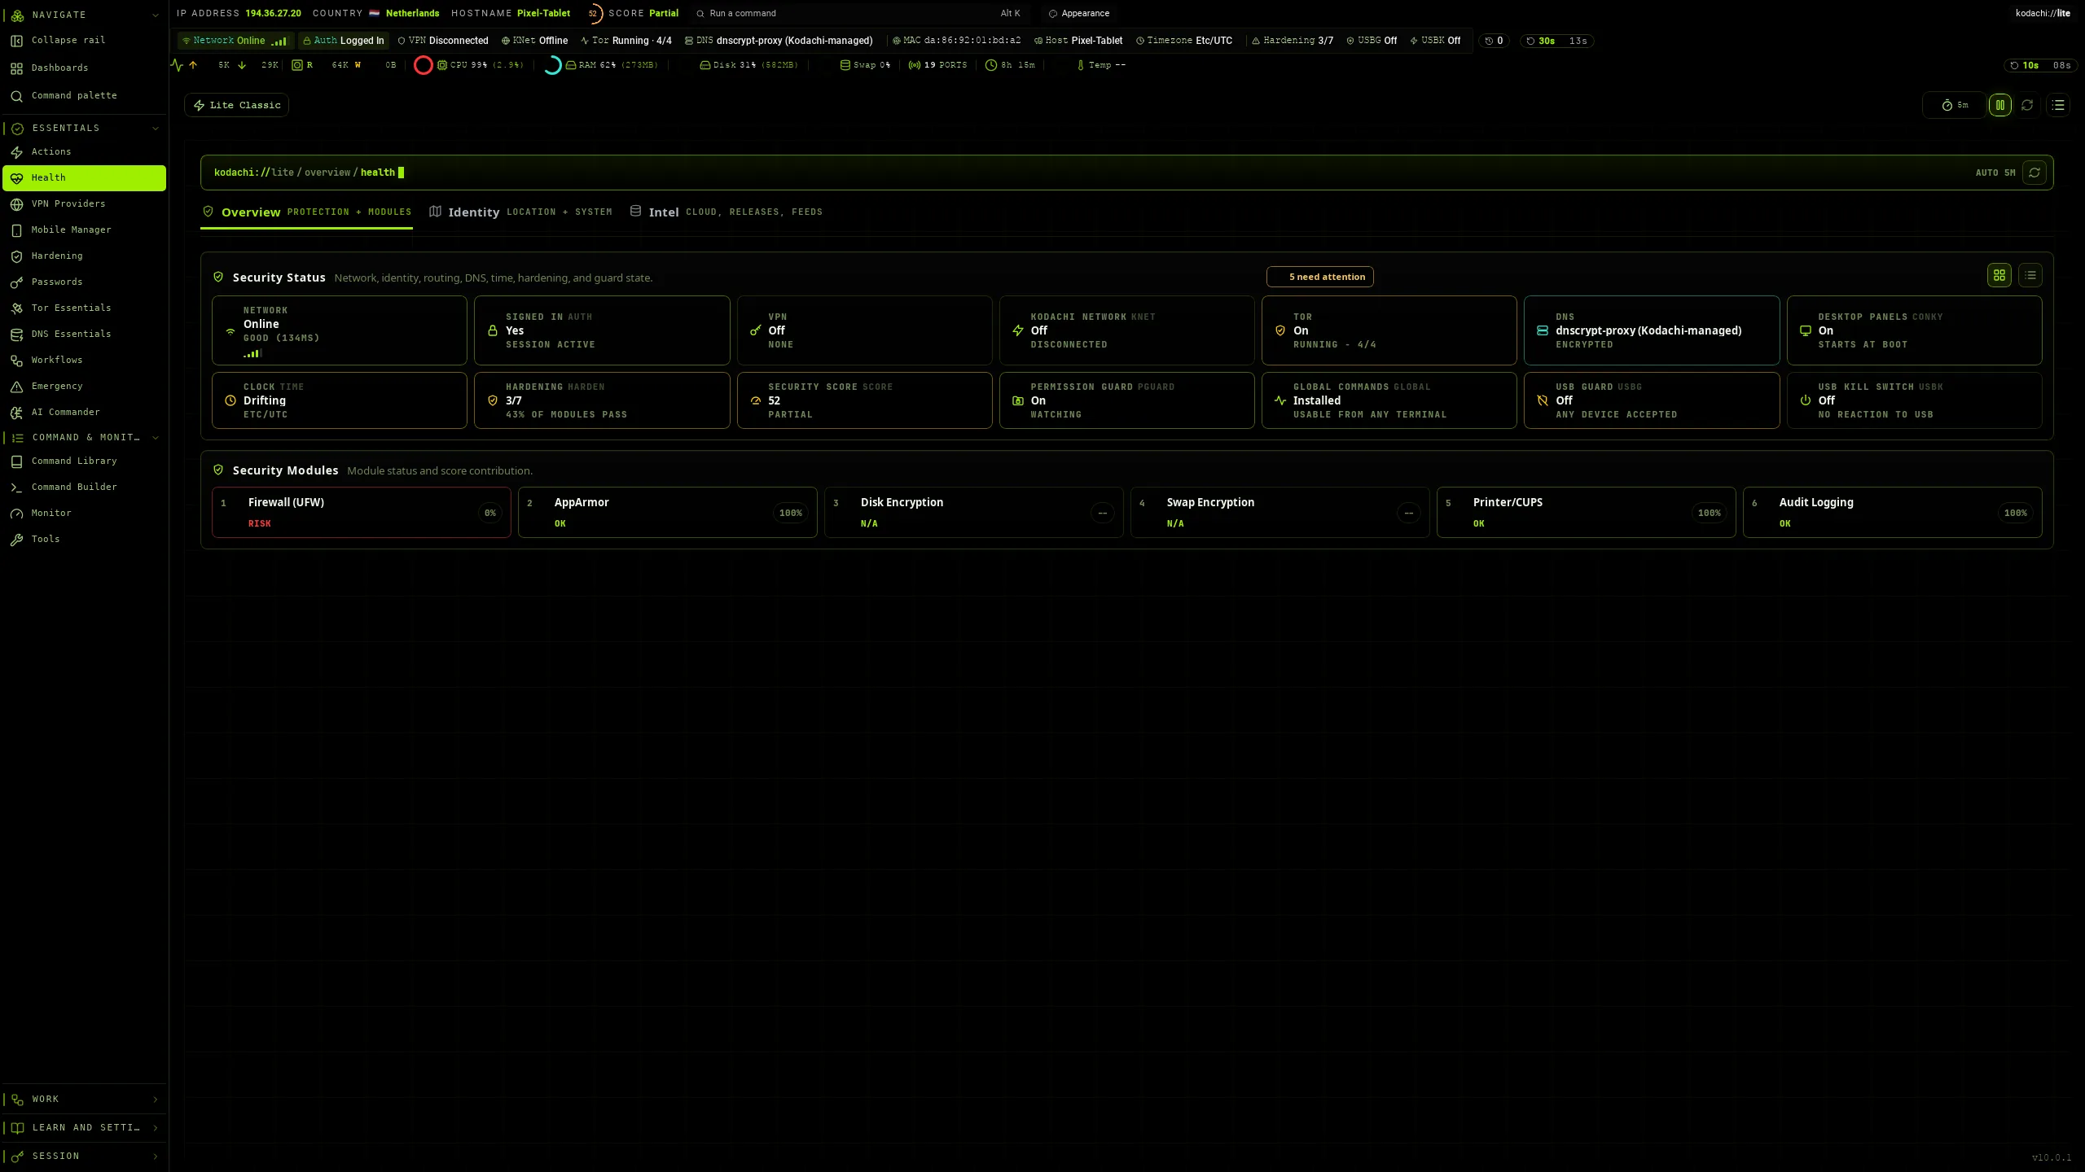Select Health in the sidebar
The image size is (2085, 1172).
85,178
